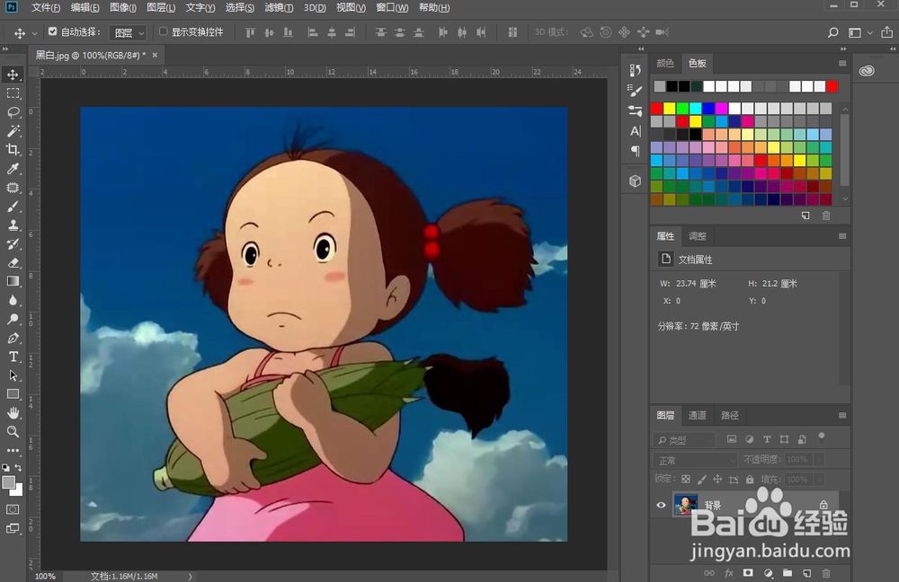899x582 pixels.
Task: Select the Rectangular Marquee tool
Action: point(13,93)
